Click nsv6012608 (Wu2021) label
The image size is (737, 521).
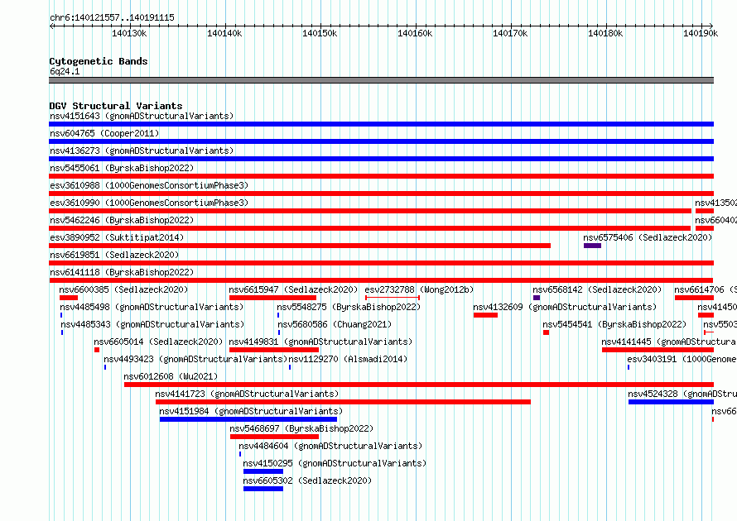point(171,376)
